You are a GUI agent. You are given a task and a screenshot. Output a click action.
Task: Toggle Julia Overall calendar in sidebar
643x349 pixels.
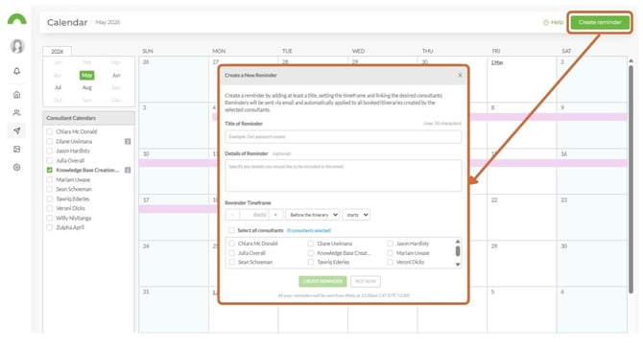[50, 160]
